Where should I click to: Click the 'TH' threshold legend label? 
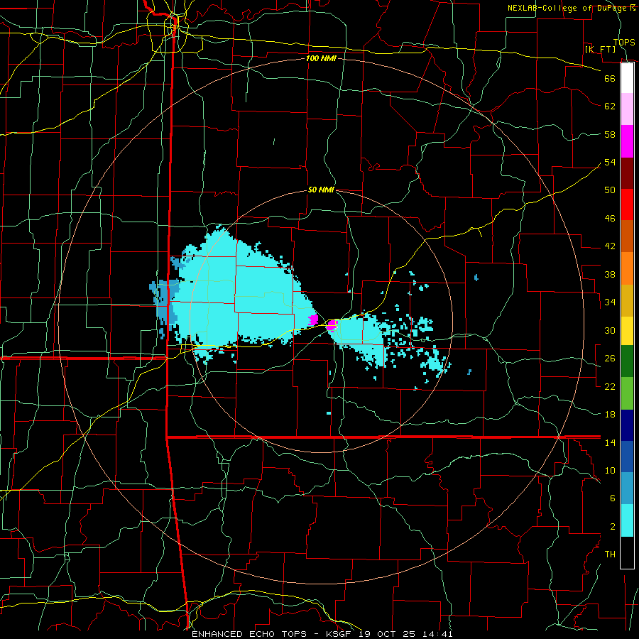click(x=610, y=555)
